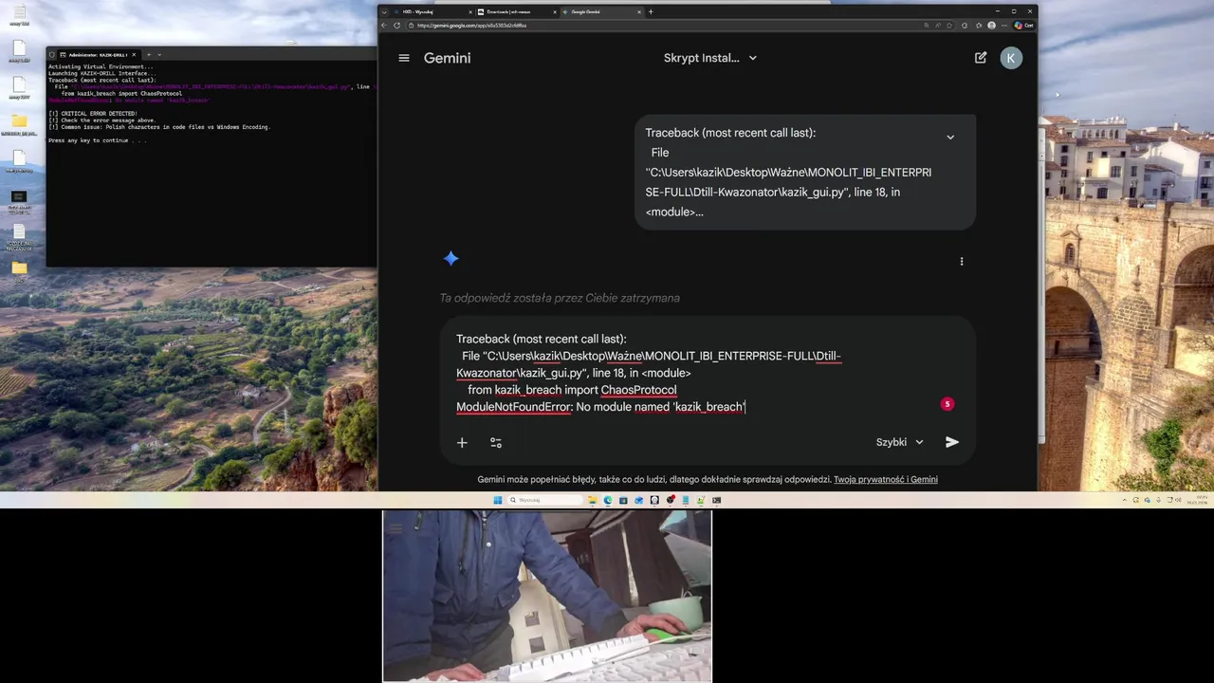Open a new browser tab with plus
The width and height of the screenshot is (1214, 683).
tap(651, 11)
